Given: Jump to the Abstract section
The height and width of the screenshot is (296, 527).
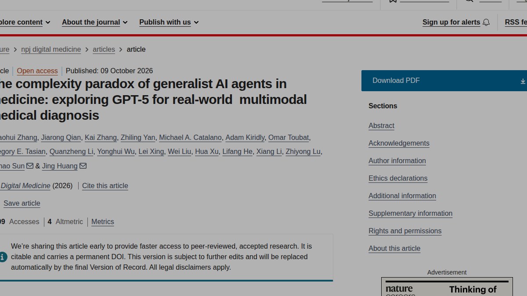Looking at the screenshot, I should pyautogui.click(x=381, y=126).
